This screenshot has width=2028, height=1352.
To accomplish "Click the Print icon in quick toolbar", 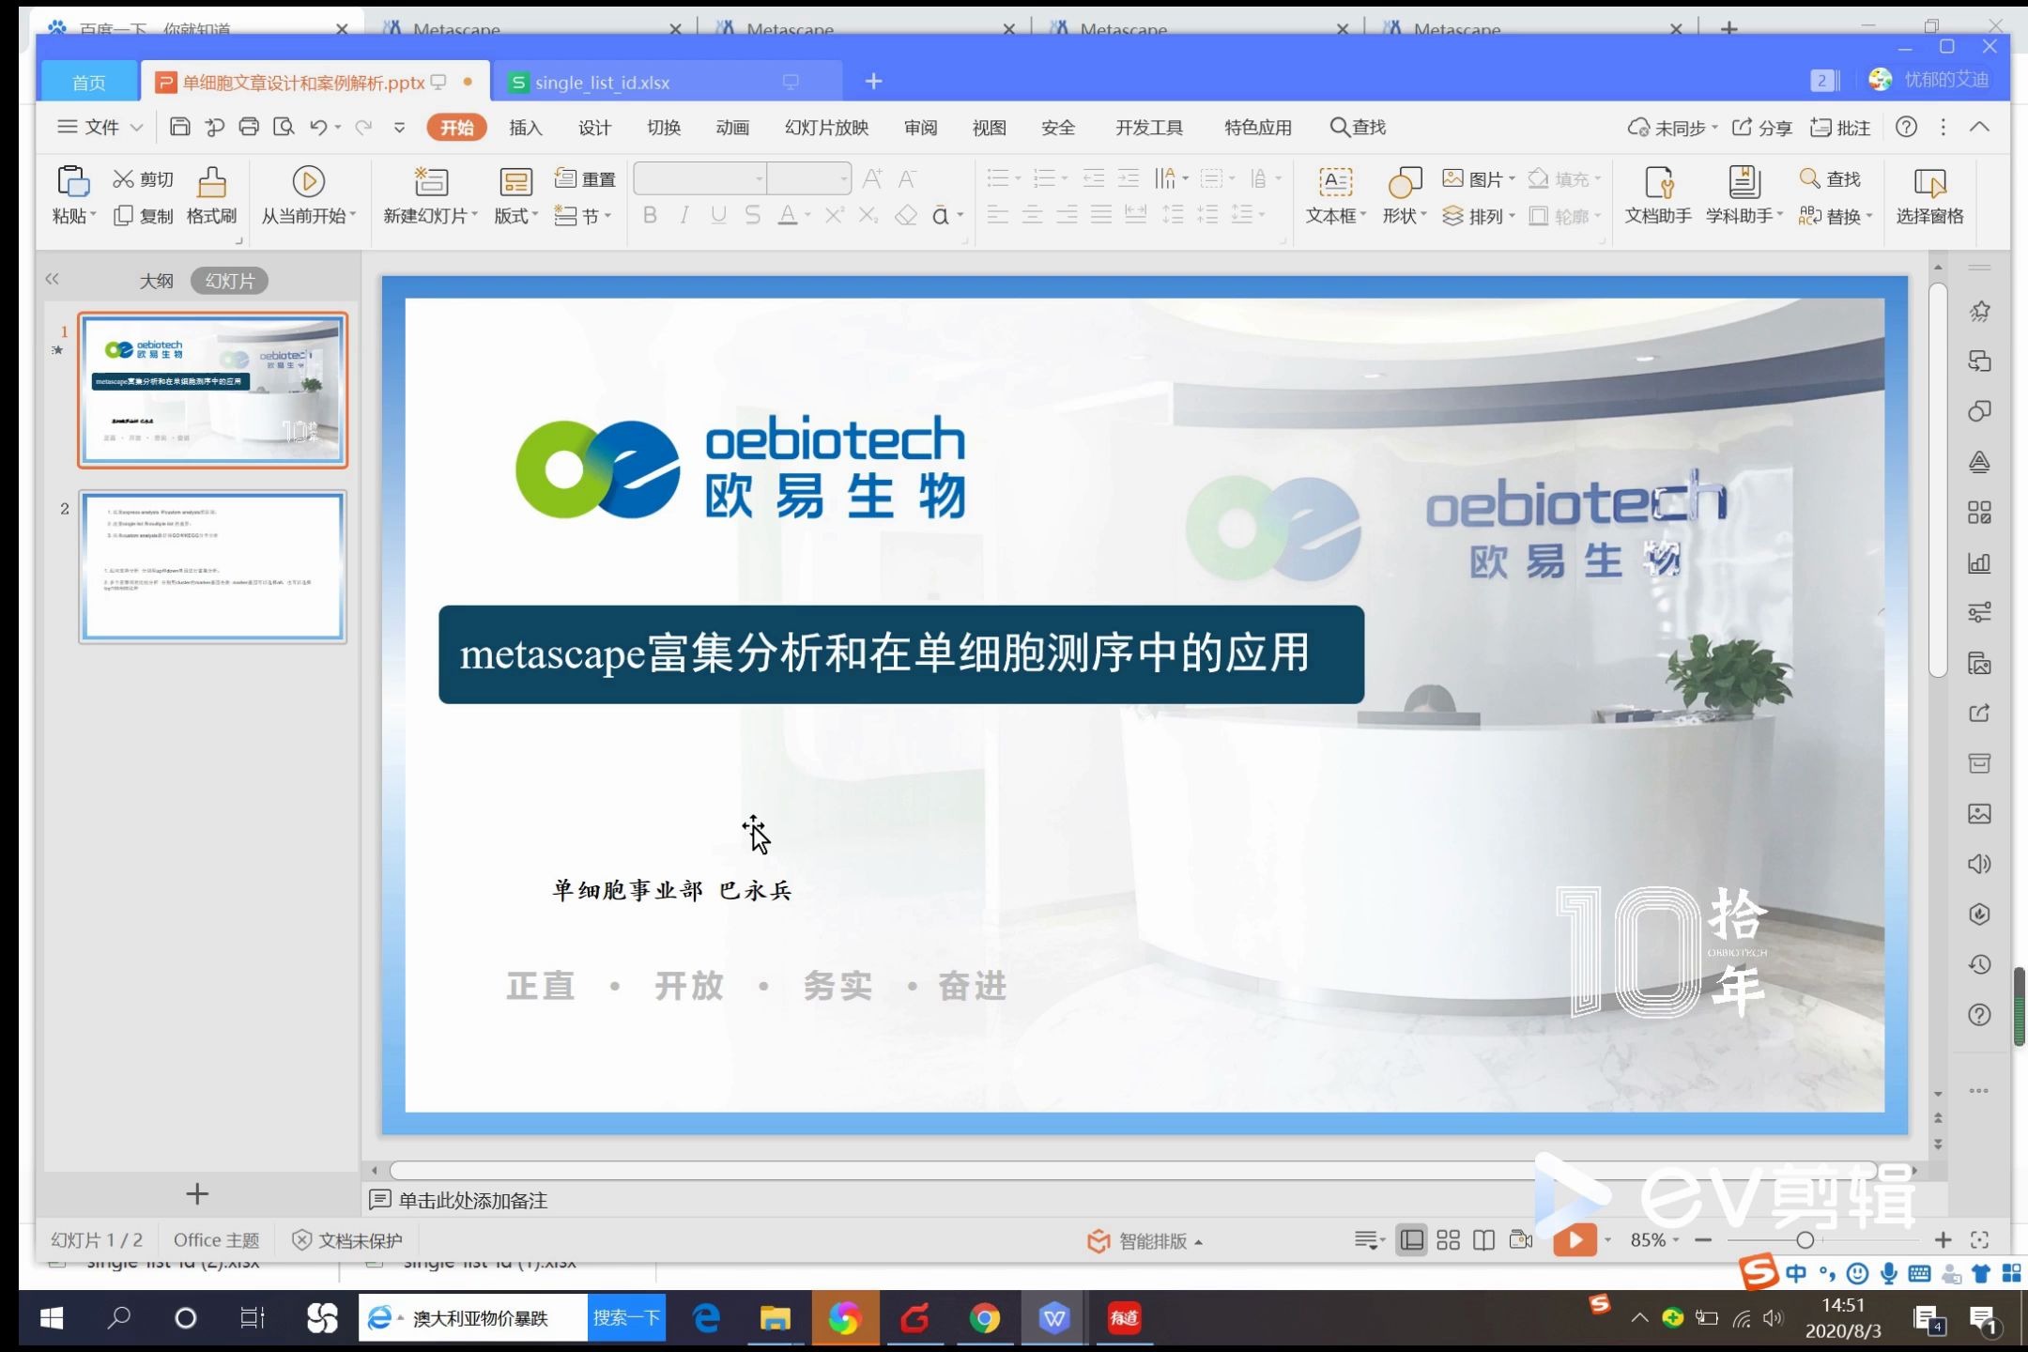I will point(249,127).
